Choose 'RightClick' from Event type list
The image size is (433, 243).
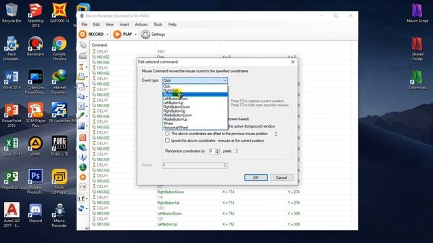(x=195, y=90)
